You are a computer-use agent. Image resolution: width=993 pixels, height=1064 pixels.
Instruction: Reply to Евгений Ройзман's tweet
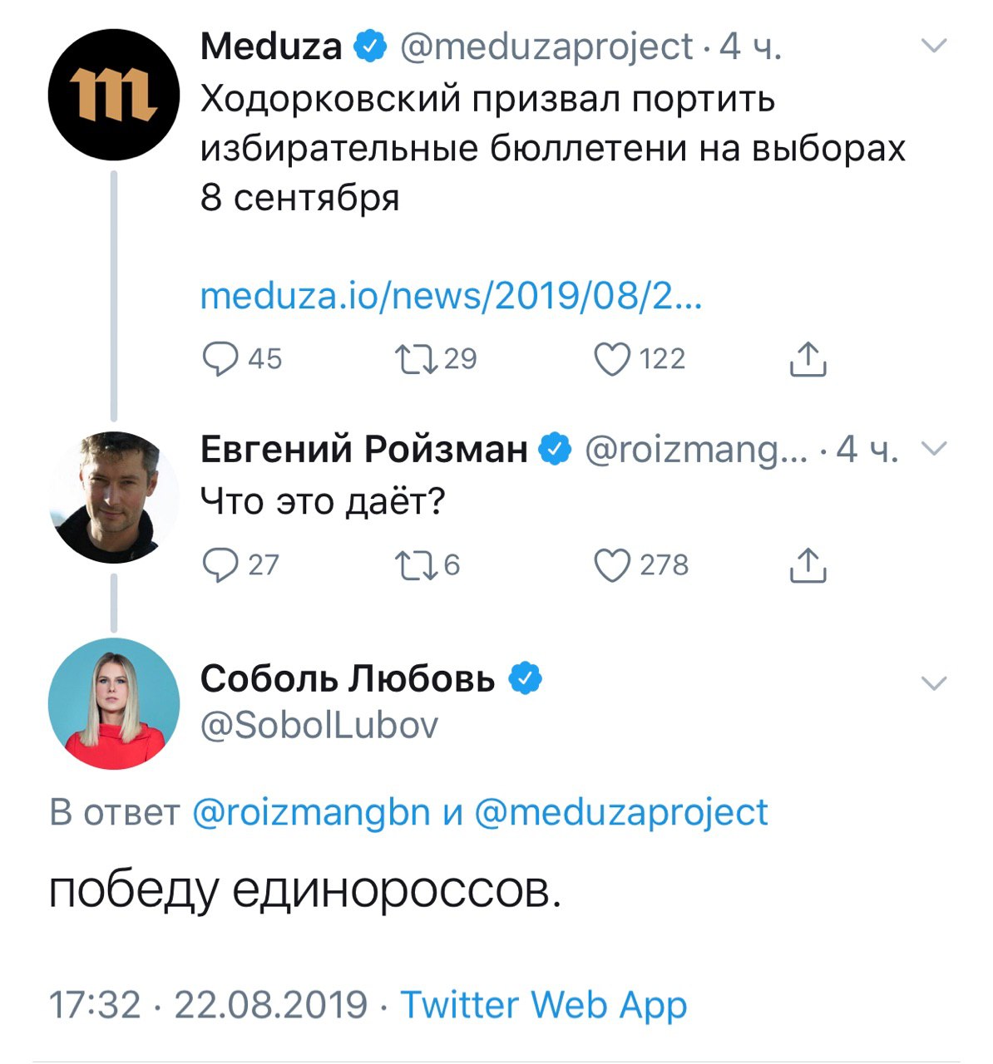pos(220,565)
